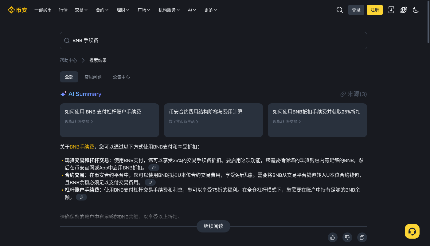
Task: Toggle the dark mode moon icon
Action: 416,10
